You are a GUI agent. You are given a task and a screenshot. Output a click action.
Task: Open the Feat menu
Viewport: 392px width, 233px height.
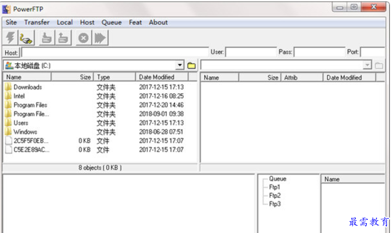tap(135, 23)
